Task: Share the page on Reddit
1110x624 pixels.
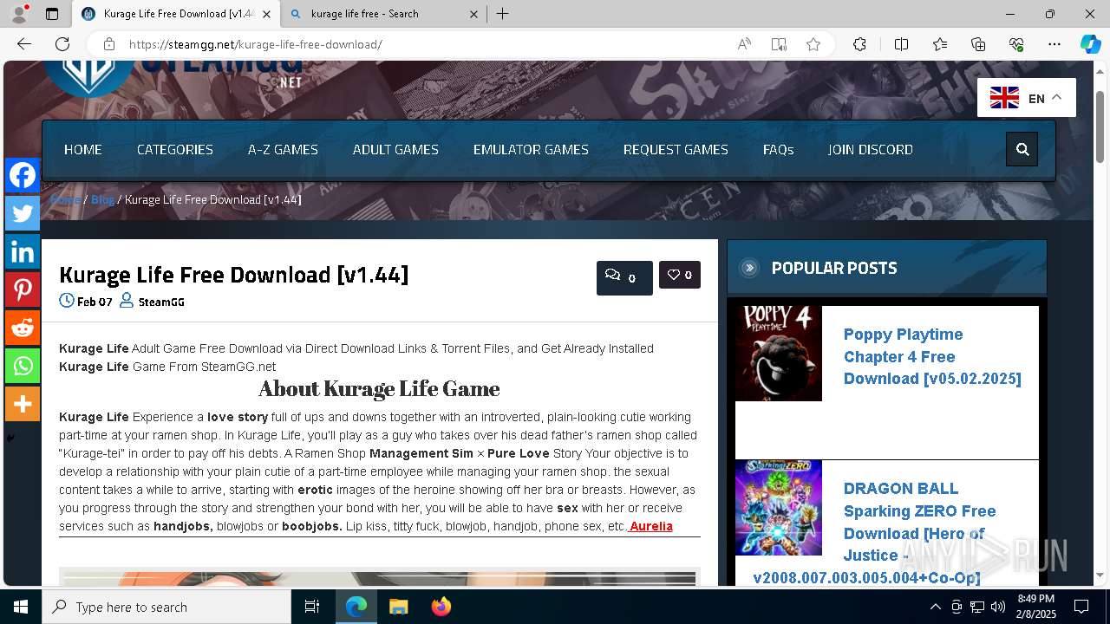Action: click(23, 328)
